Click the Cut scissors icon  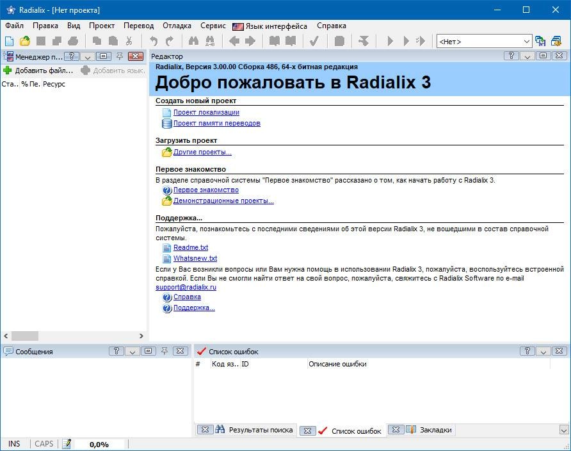[x=129, y=41]
